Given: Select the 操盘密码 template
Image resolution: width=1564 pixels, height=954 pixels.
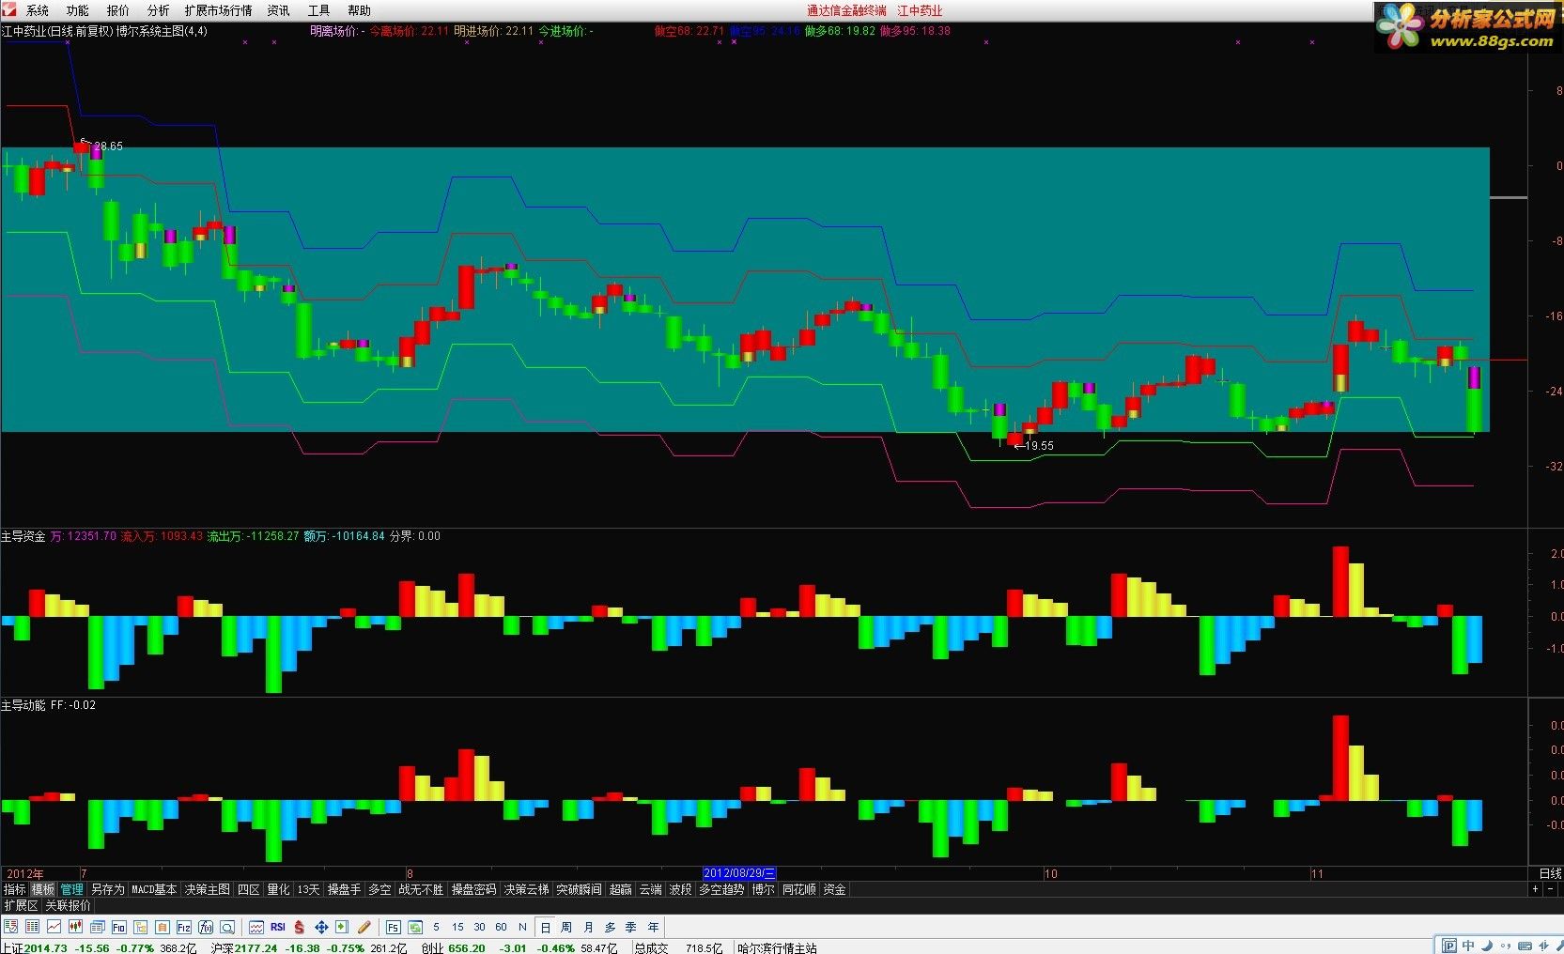Looking at the screenshot, I should tap(474, 889).
